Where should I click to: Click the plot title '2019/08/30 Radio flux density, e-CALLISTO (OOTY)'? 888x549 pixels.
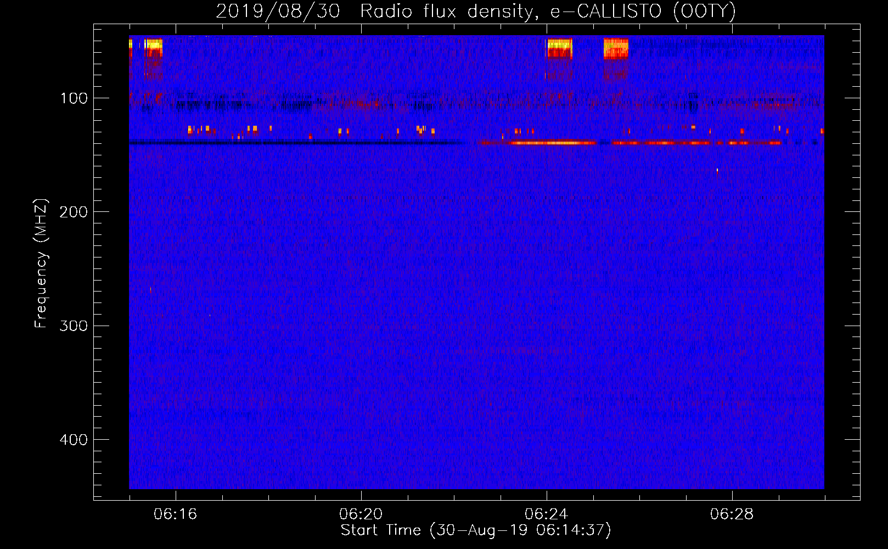click(476, 12)
